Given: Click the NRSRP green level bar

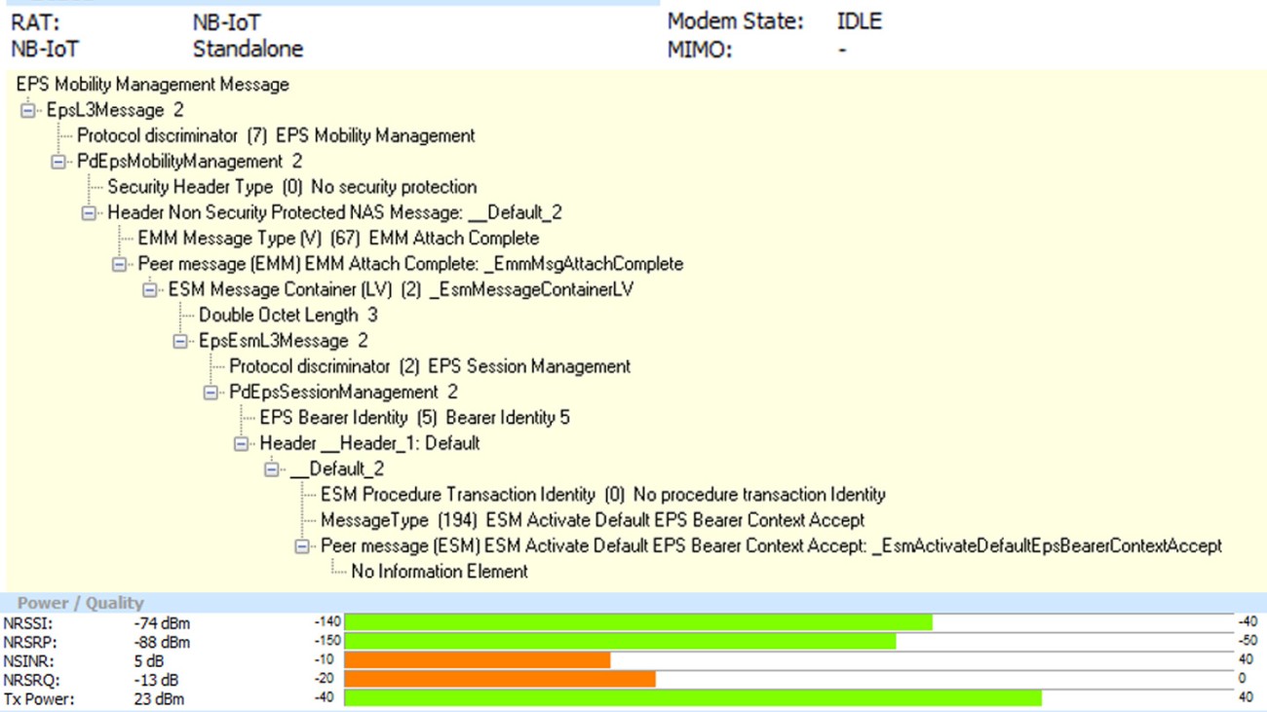Looking at the screenshot, I should coord(620,642).
